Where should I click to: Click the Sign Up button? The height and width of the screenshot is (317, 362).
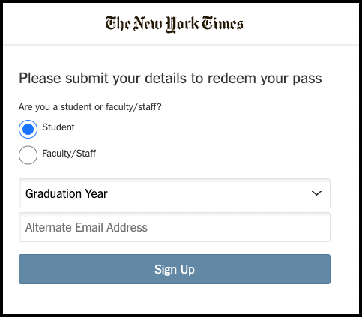click(175, 269)
